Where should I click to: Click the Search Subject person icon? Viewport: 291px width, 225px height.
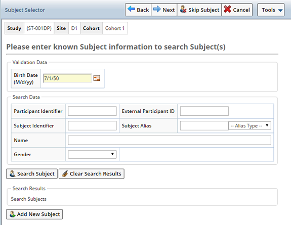pos(13,173)
